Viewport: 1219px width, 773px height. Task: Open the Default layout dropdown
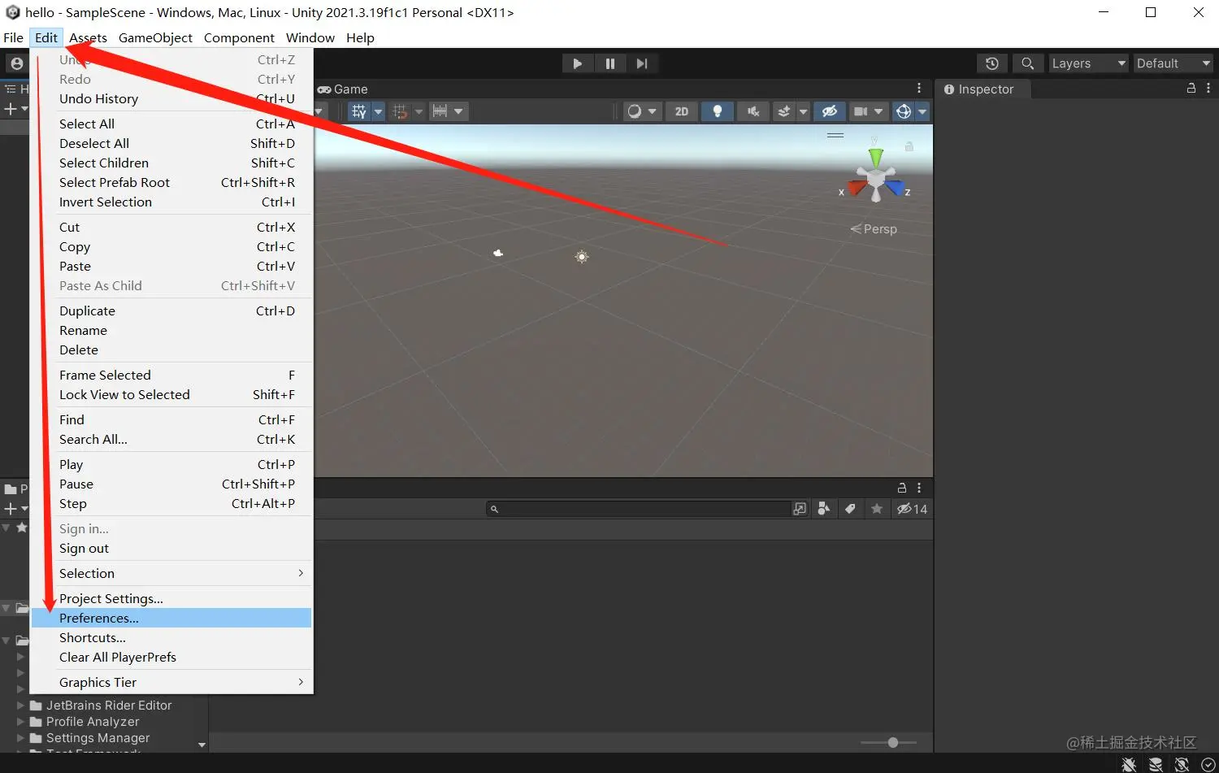tap(1173, 63)
